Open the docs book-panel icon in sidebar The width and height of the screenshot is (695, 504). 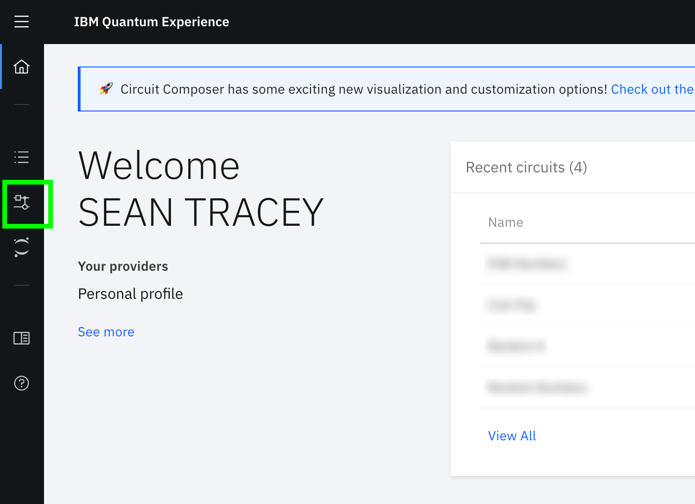point(22,338)
